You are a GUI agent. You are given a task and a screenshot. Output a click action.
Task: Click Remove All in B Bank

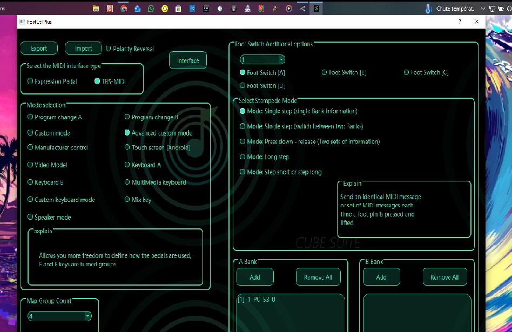pos(444,277)
